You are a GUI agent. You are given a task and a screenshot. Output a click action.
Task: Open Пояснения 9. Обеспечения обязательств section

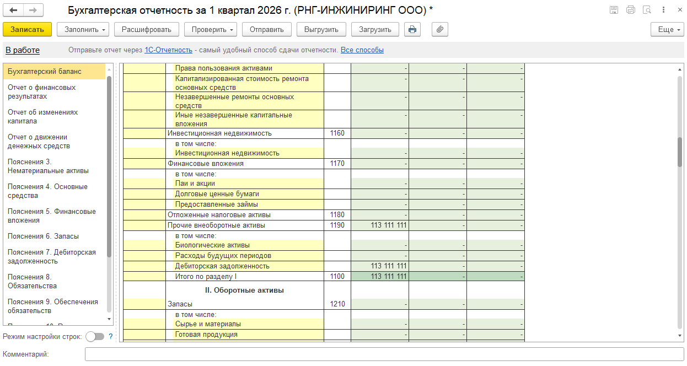[x=54, y=306]
